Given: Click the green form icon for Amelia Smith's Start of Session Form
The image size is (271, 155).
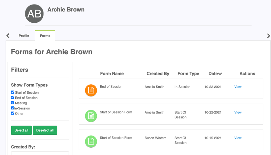Looking at the screenshot, I should coord(91,116).
